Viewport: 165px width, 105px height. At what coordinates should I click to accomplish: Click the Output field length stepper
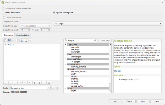pyautogui.click(x=30, y=30)
